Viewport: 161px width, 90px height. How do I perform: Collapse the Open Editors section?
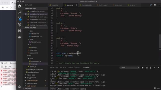[x=35, y=8]
